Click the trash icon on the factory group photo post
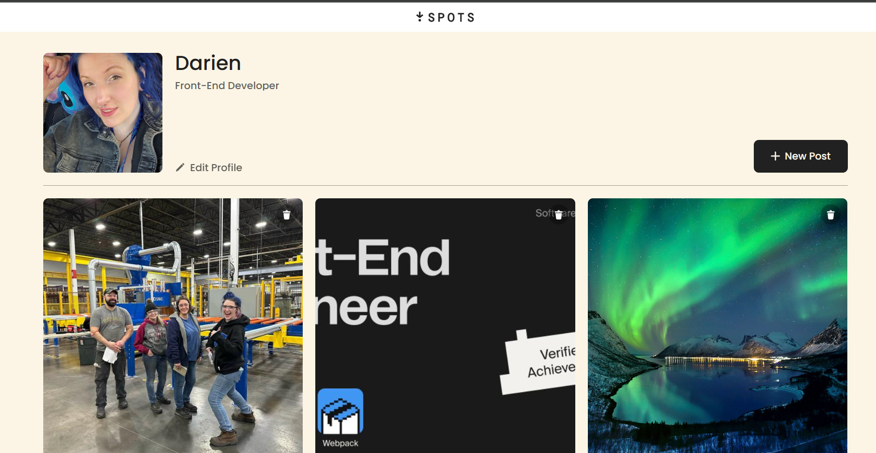 click(286, 214)
